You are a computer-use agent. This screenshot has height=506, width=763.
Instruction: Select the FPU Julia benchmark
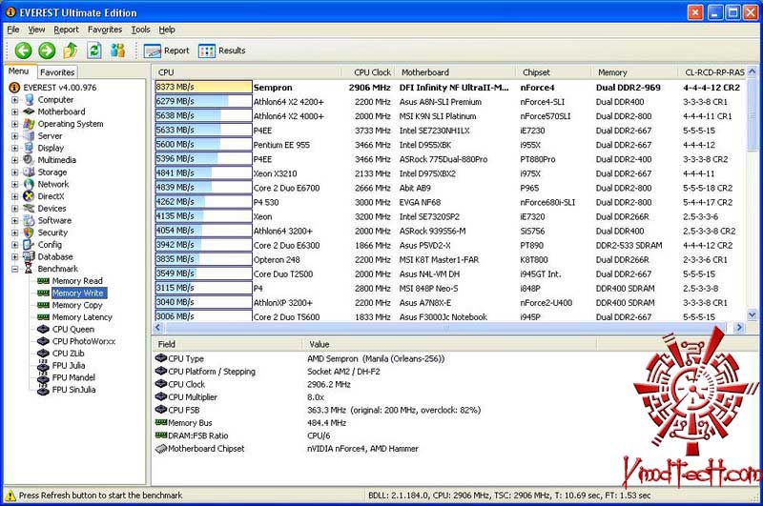coord(69,366)
